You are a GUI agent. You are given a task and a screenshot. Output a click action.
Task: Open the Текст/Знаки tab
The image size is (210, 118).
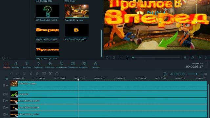[x=27, y=65]
